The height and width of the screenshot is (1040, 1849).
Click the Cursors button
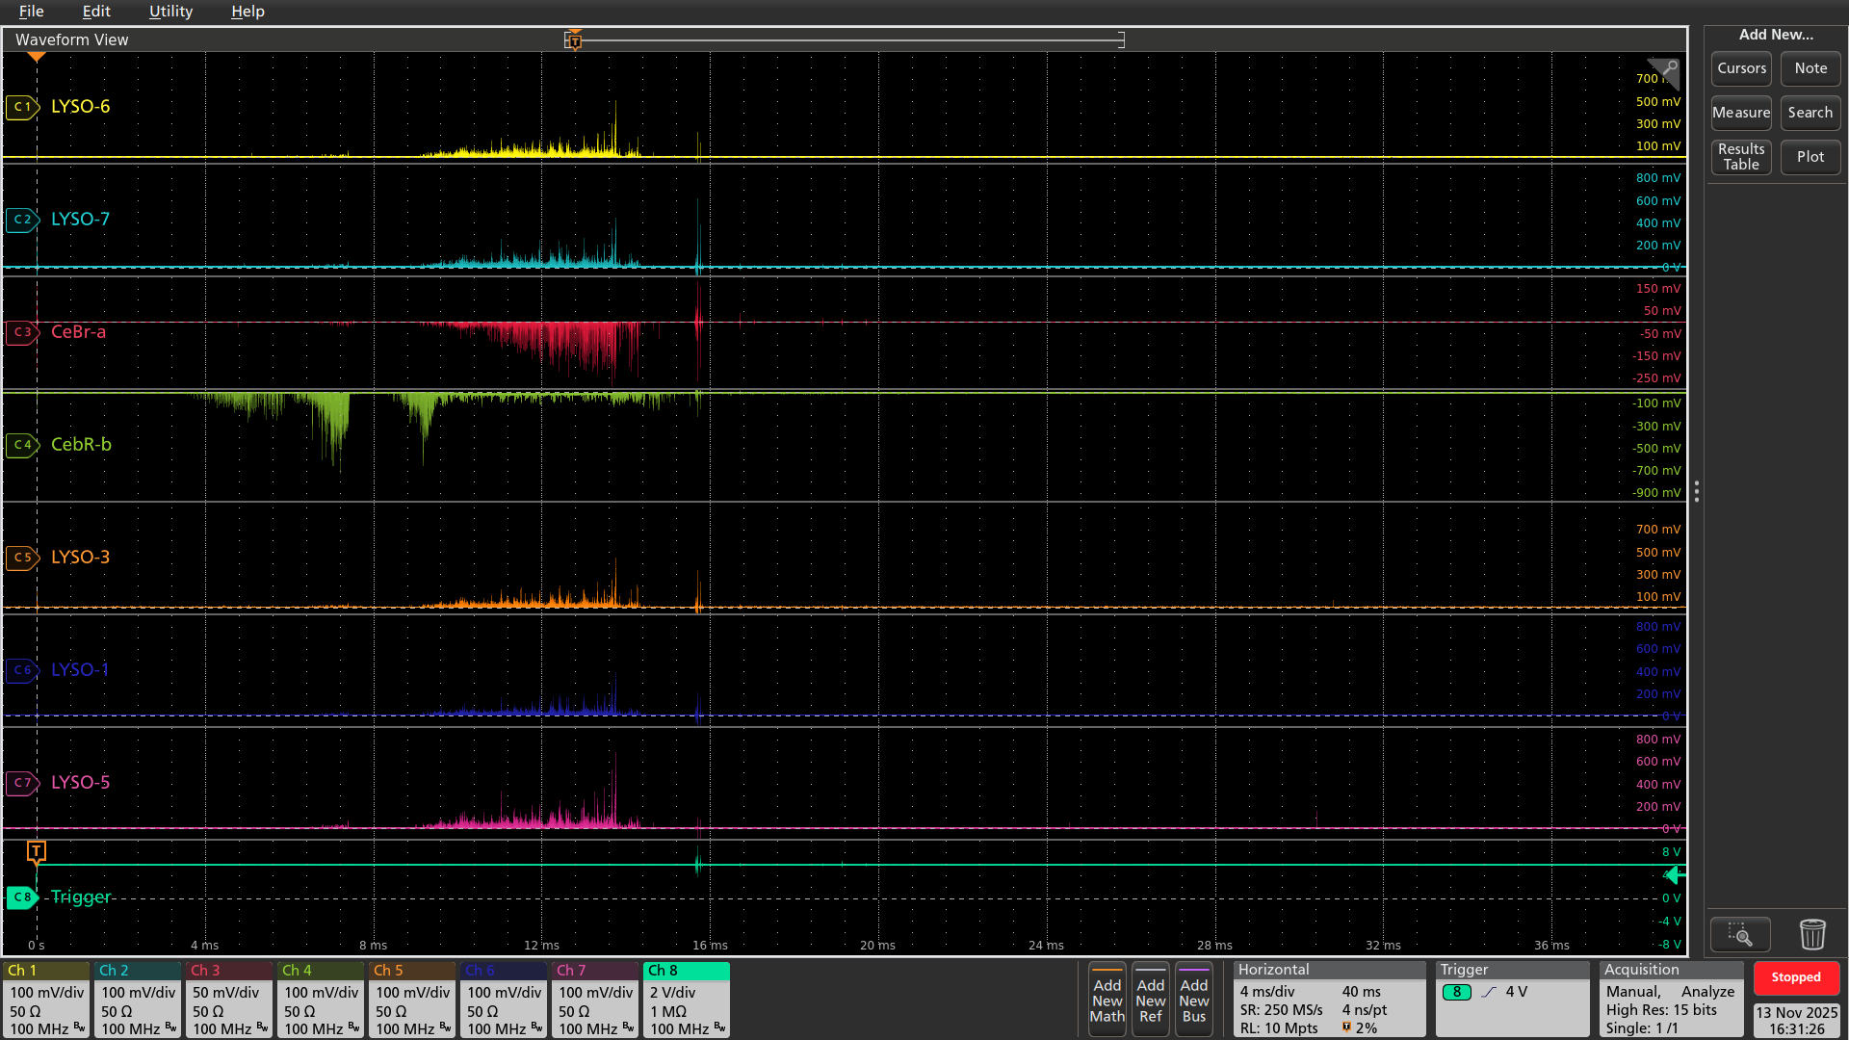pos(1741,68)
